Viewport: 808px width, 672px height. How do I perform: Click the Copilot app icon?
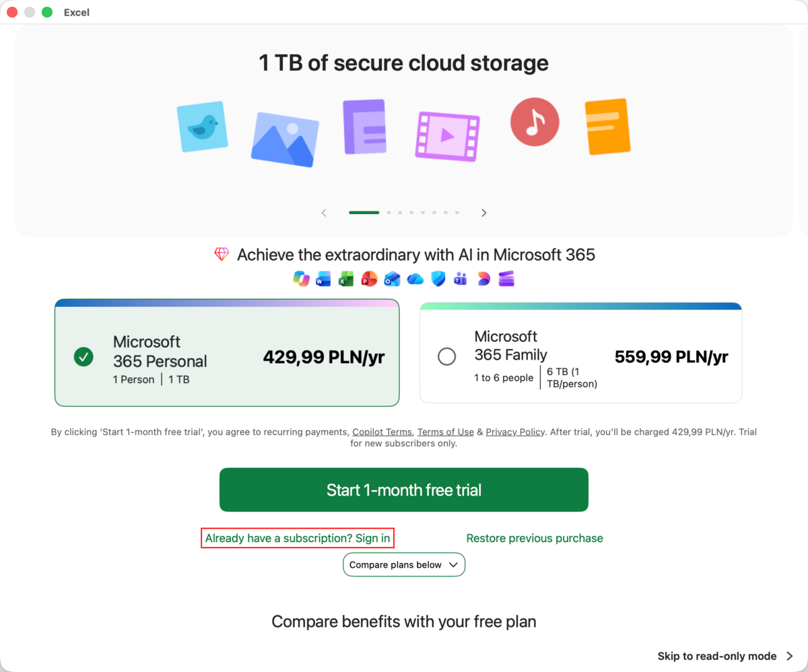pyautogui.click(x=301, y=278)
